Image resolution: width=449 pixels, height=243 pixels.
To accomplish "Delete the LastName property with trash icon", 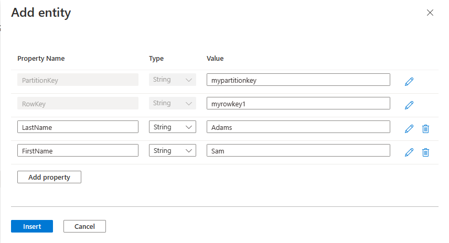I will [x=425, y=129].
